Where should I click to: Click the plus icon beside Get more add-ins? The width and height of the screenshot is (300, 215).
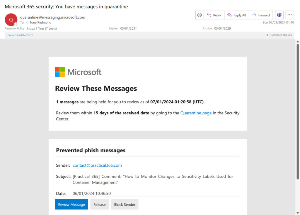click(x=267, y=35)
